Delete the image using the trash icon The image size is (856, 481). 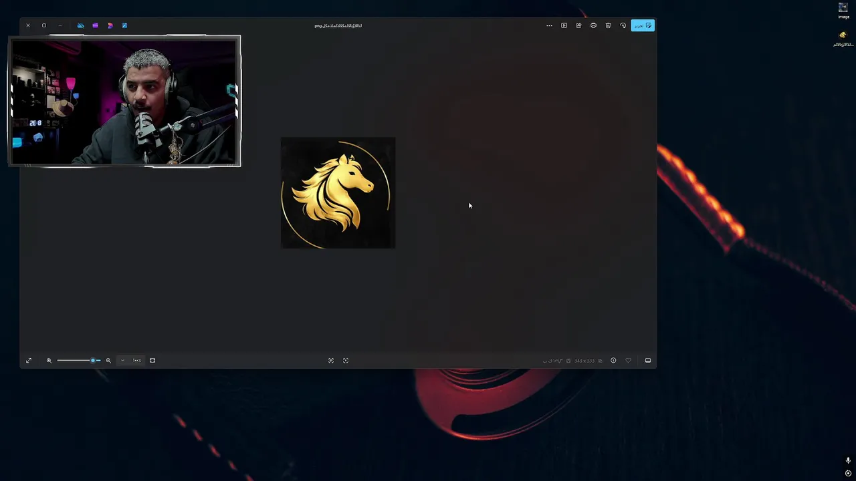608,25
